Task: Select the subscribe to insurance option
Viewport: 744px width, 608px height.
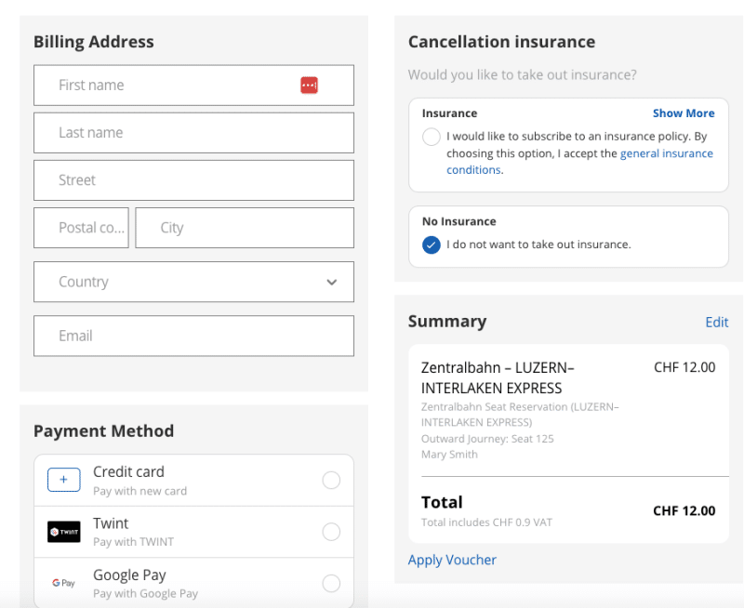Action: pos(432,138)
